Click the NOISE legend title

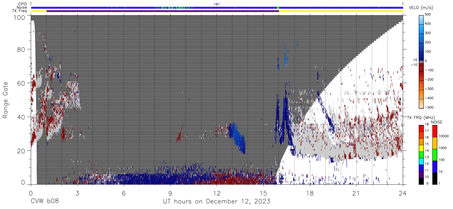(436, 122)
